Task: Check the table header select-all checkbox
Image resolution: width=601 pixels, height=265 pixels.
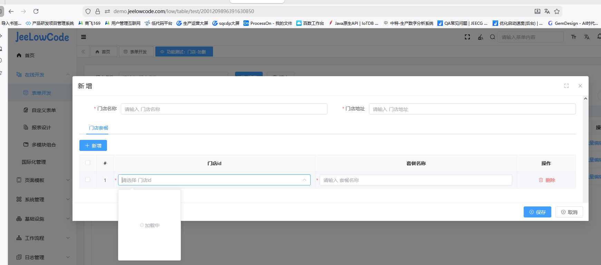Action: 88,163
